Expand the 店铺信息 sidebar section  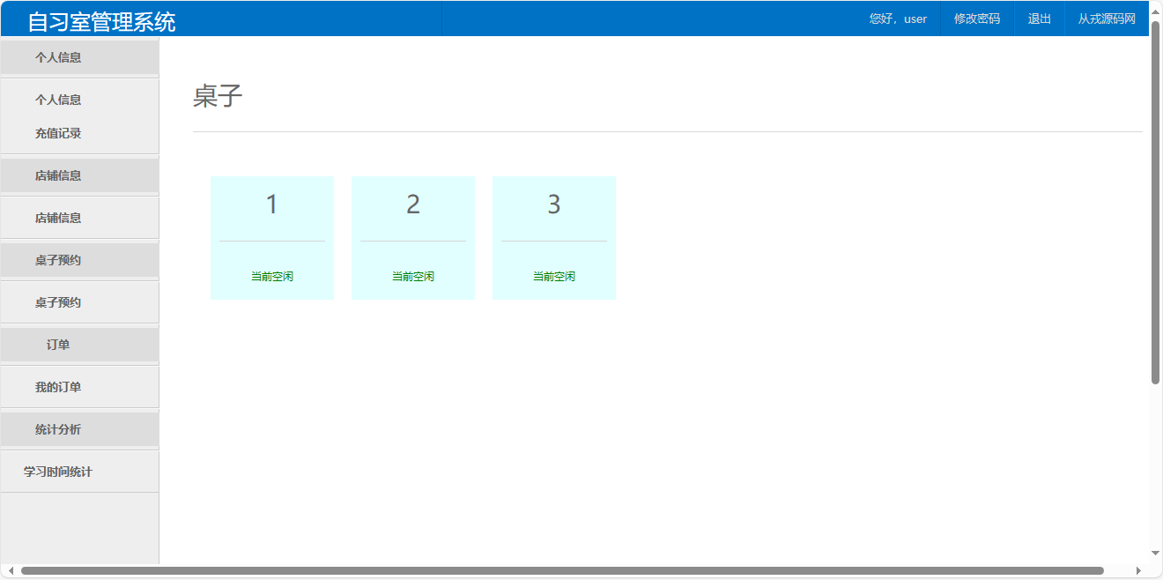click(x=79, y=175)
